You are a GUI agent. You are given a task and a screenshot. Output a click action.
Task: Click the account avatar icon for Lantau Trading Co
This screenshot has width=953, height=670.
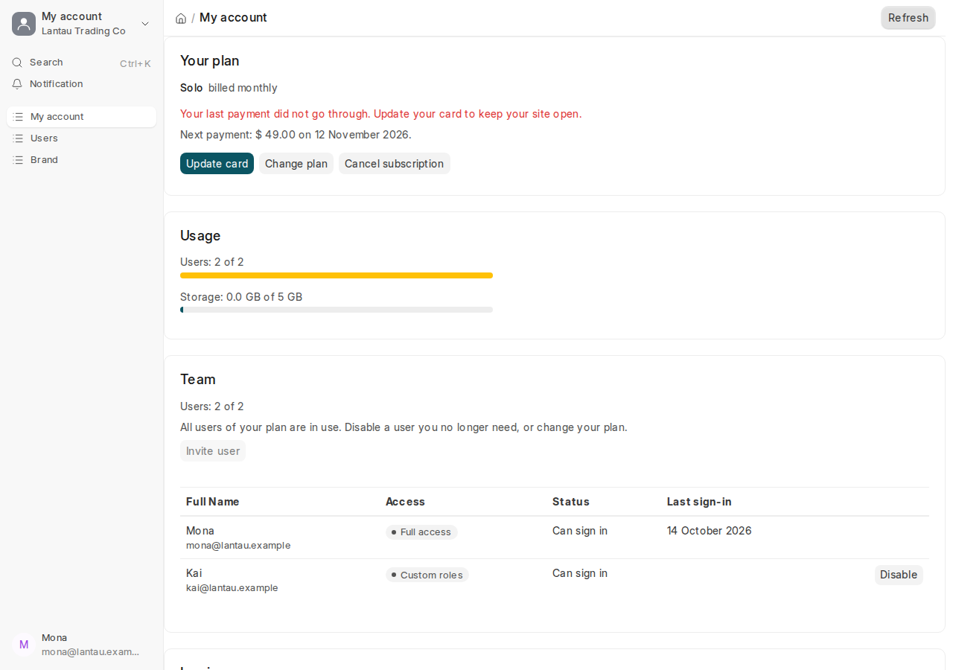pos(24,24)
